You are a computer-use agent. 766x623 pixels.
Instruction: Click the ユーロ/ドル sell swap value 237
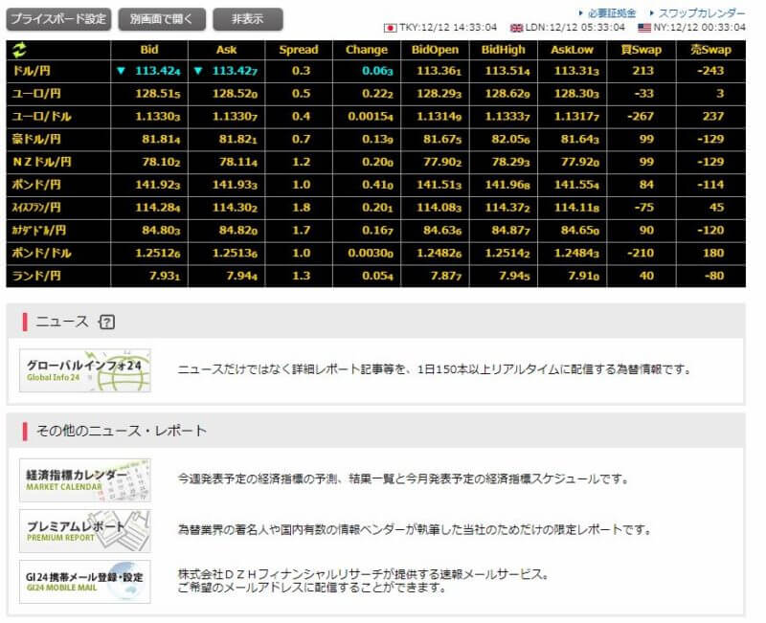[x=713, y=116]
